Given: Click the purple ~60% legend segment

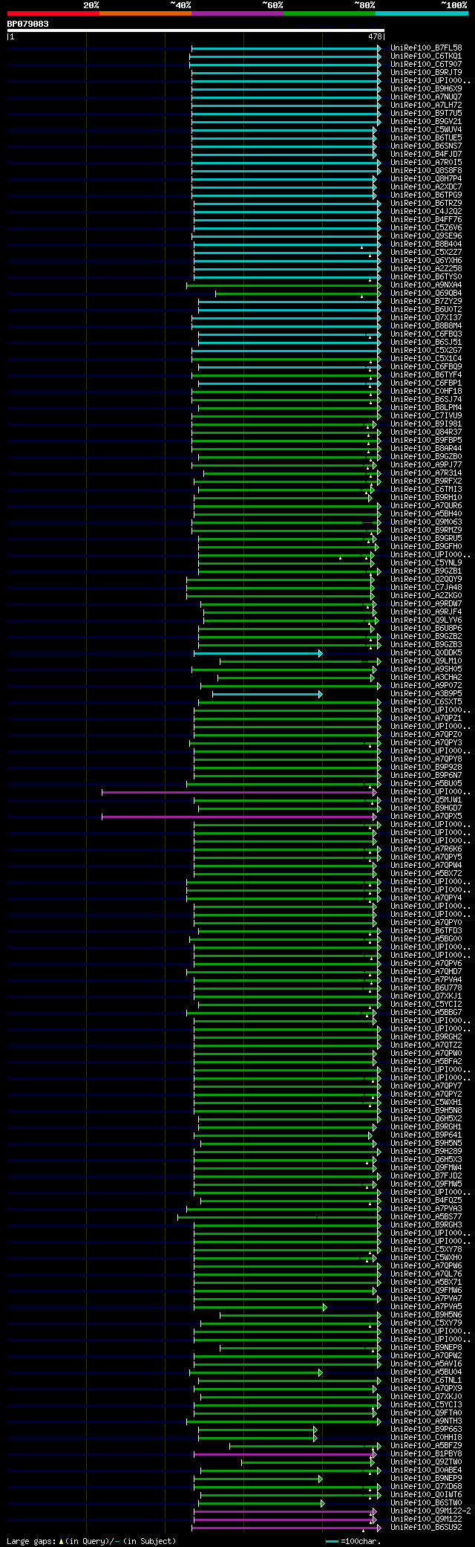Looking at the screenshot, I should click(x=237, y=13).
